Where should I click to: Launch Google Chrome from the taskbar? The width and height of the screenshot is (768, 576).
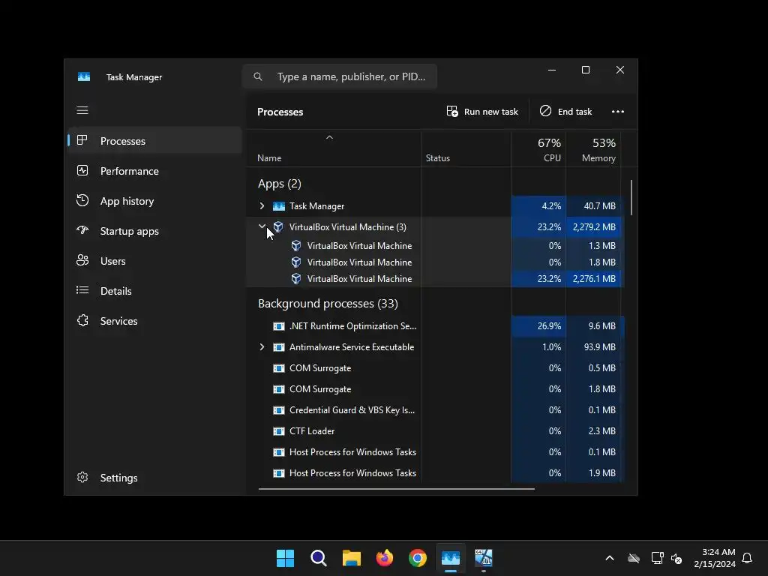(417, 558)
